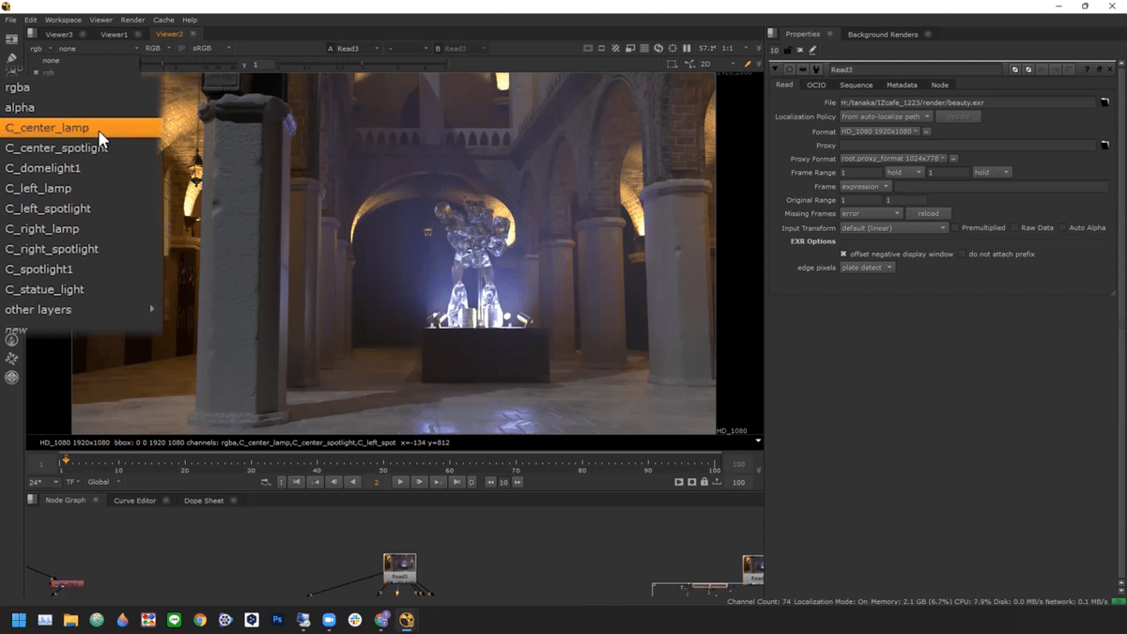Click the proxy browse folder icon
The width and height of the screenshot is (1127, 634).
click(1105, 146)
